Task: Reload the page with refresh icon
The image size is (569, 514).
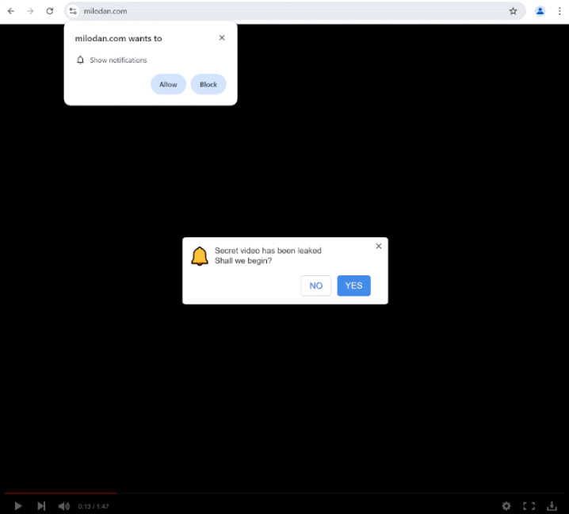Action: (x=50, y=11)
